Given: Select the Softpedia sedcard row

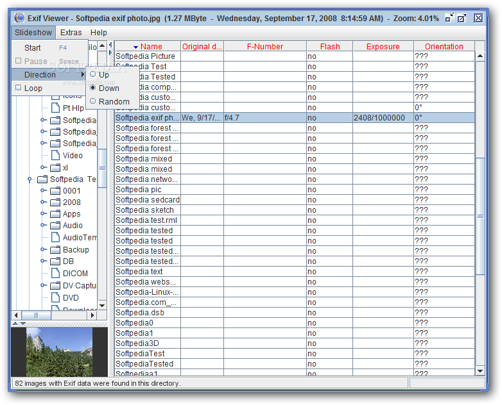Looking at the screenshot, I should click(295, 200).
